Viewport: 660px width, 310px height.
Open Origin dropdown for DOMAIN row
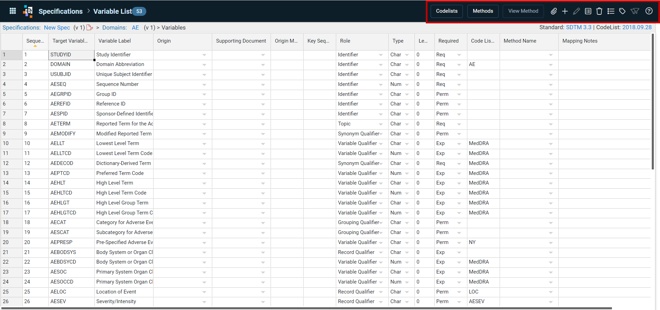click(204, 65)
